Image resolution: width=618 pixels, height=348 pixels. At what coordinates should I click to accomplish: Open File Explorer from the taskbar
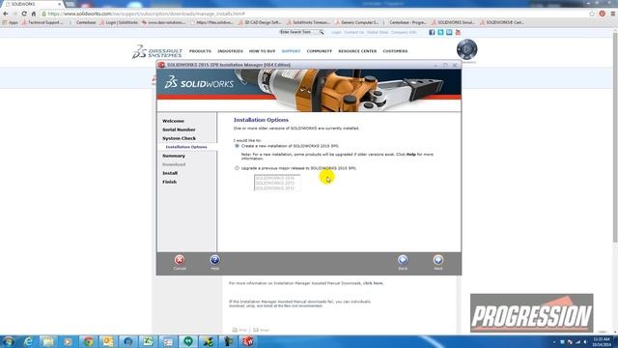48,341
